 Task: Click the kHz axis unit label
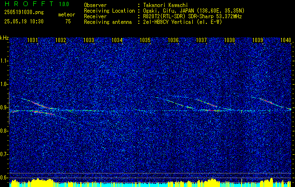[4, 38]
